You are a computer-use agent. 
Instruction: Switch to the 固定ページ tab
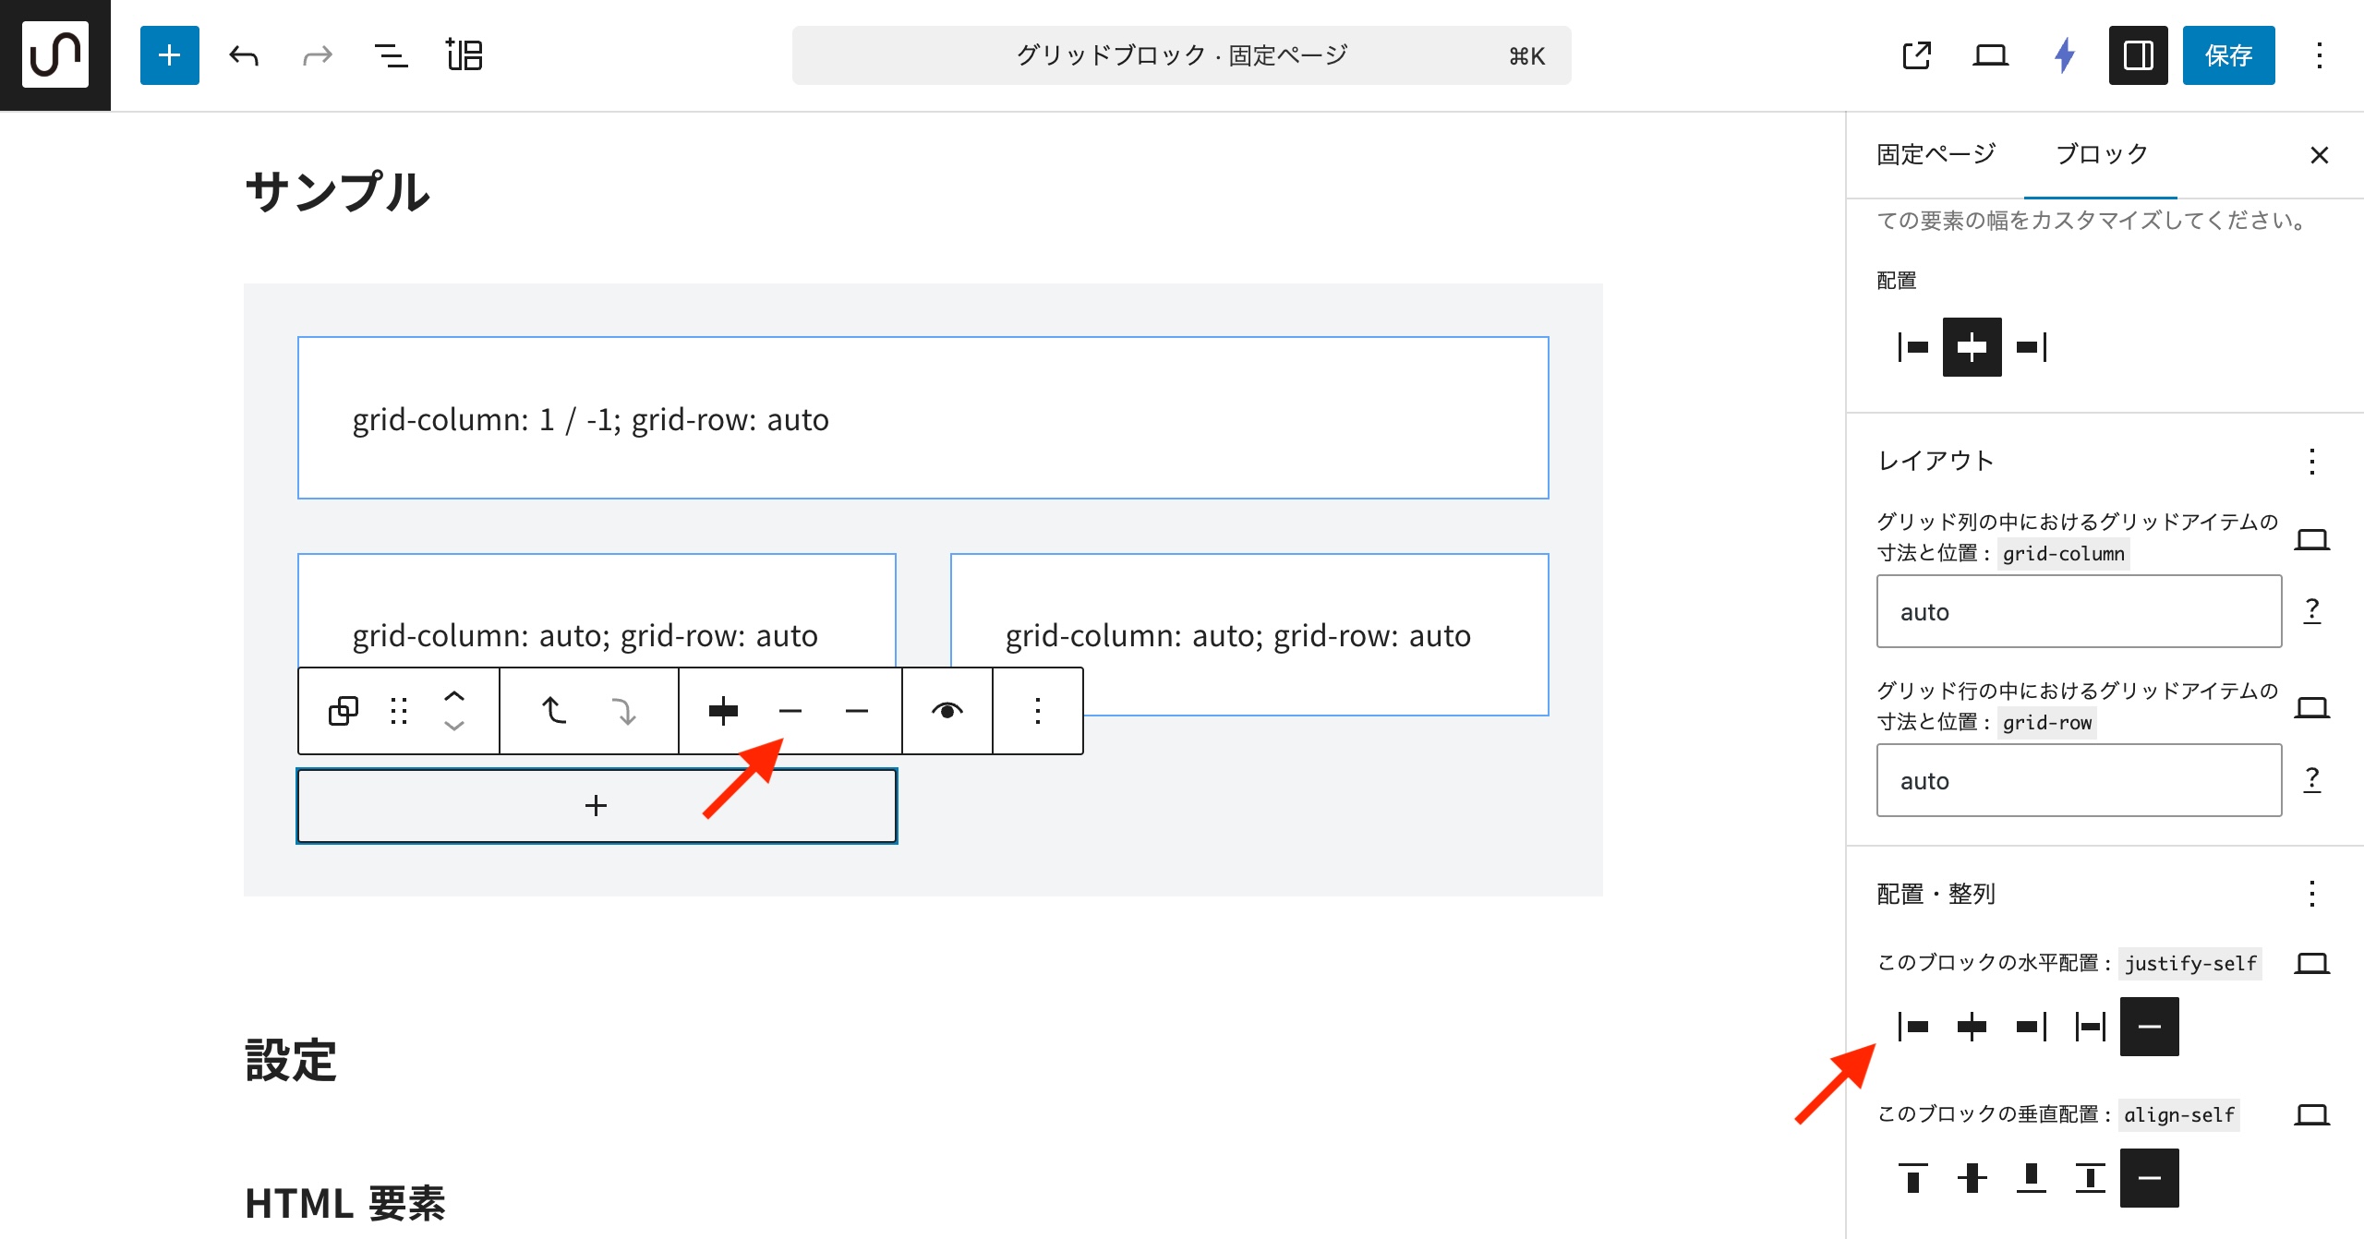(x=1936, y=154)
